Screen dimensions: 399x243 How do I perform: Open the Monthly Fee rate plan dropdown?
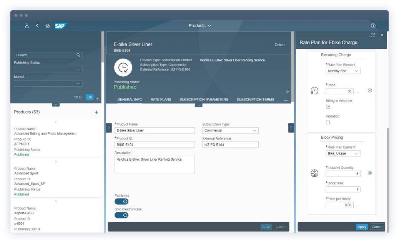[x=342, y=71]
